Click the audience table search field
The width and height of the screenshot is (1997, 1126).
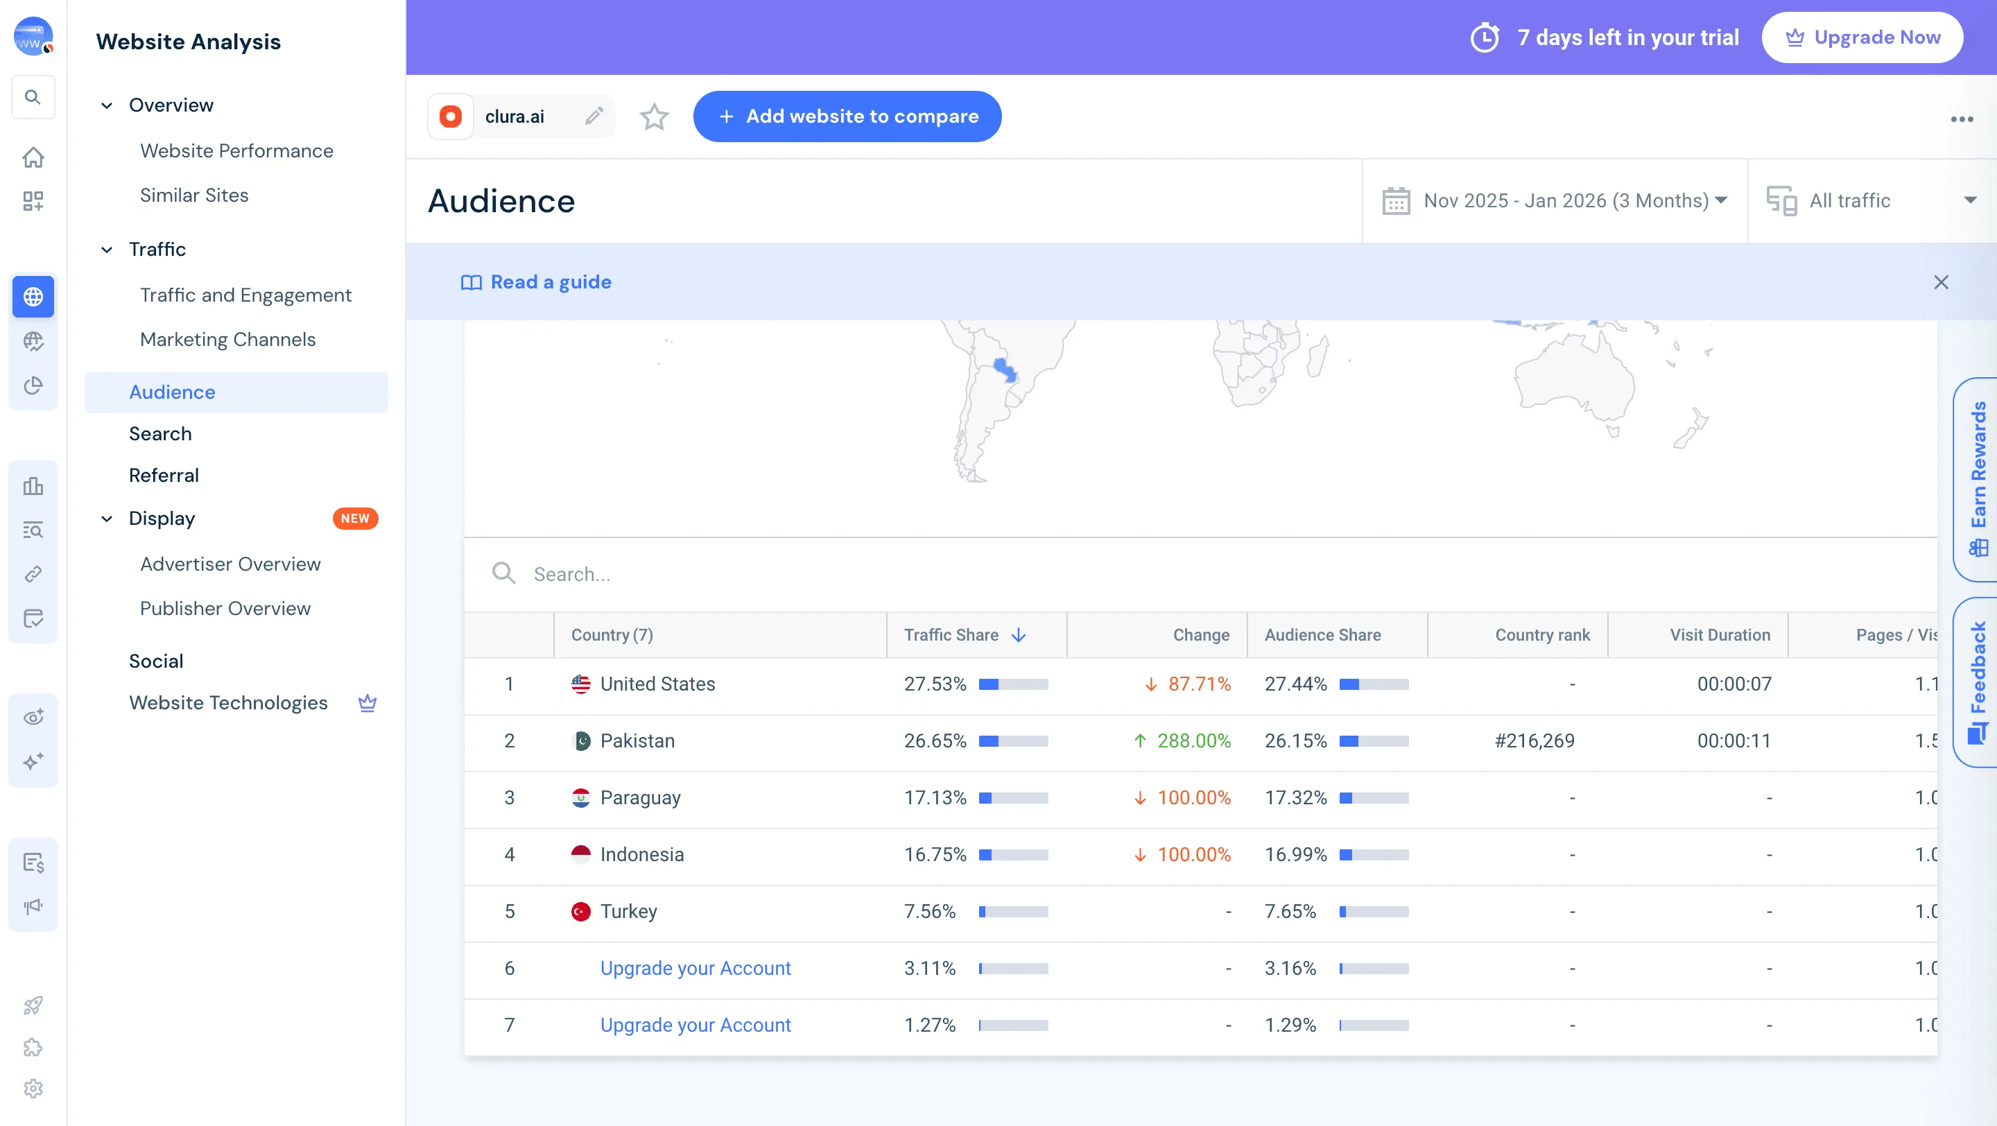698,573
